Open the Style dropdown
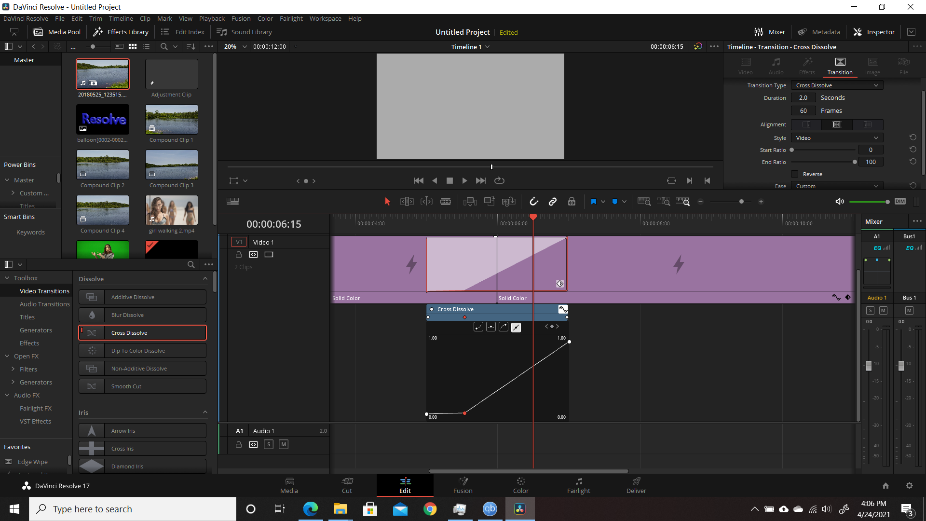The height and width of the screenshot is (521, 926). click(837, 138)
